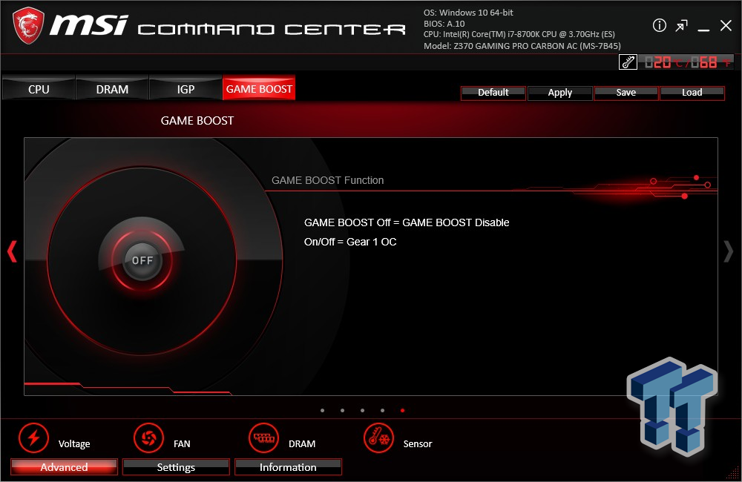Switch to the IGP tab

(185, 89)
